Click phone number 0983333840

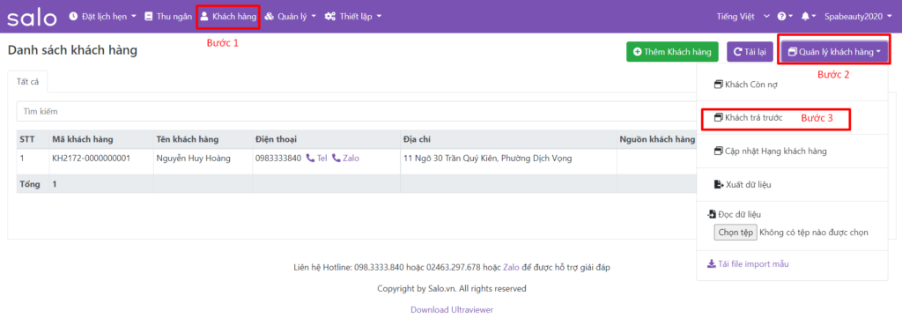(x=277, y=159)
